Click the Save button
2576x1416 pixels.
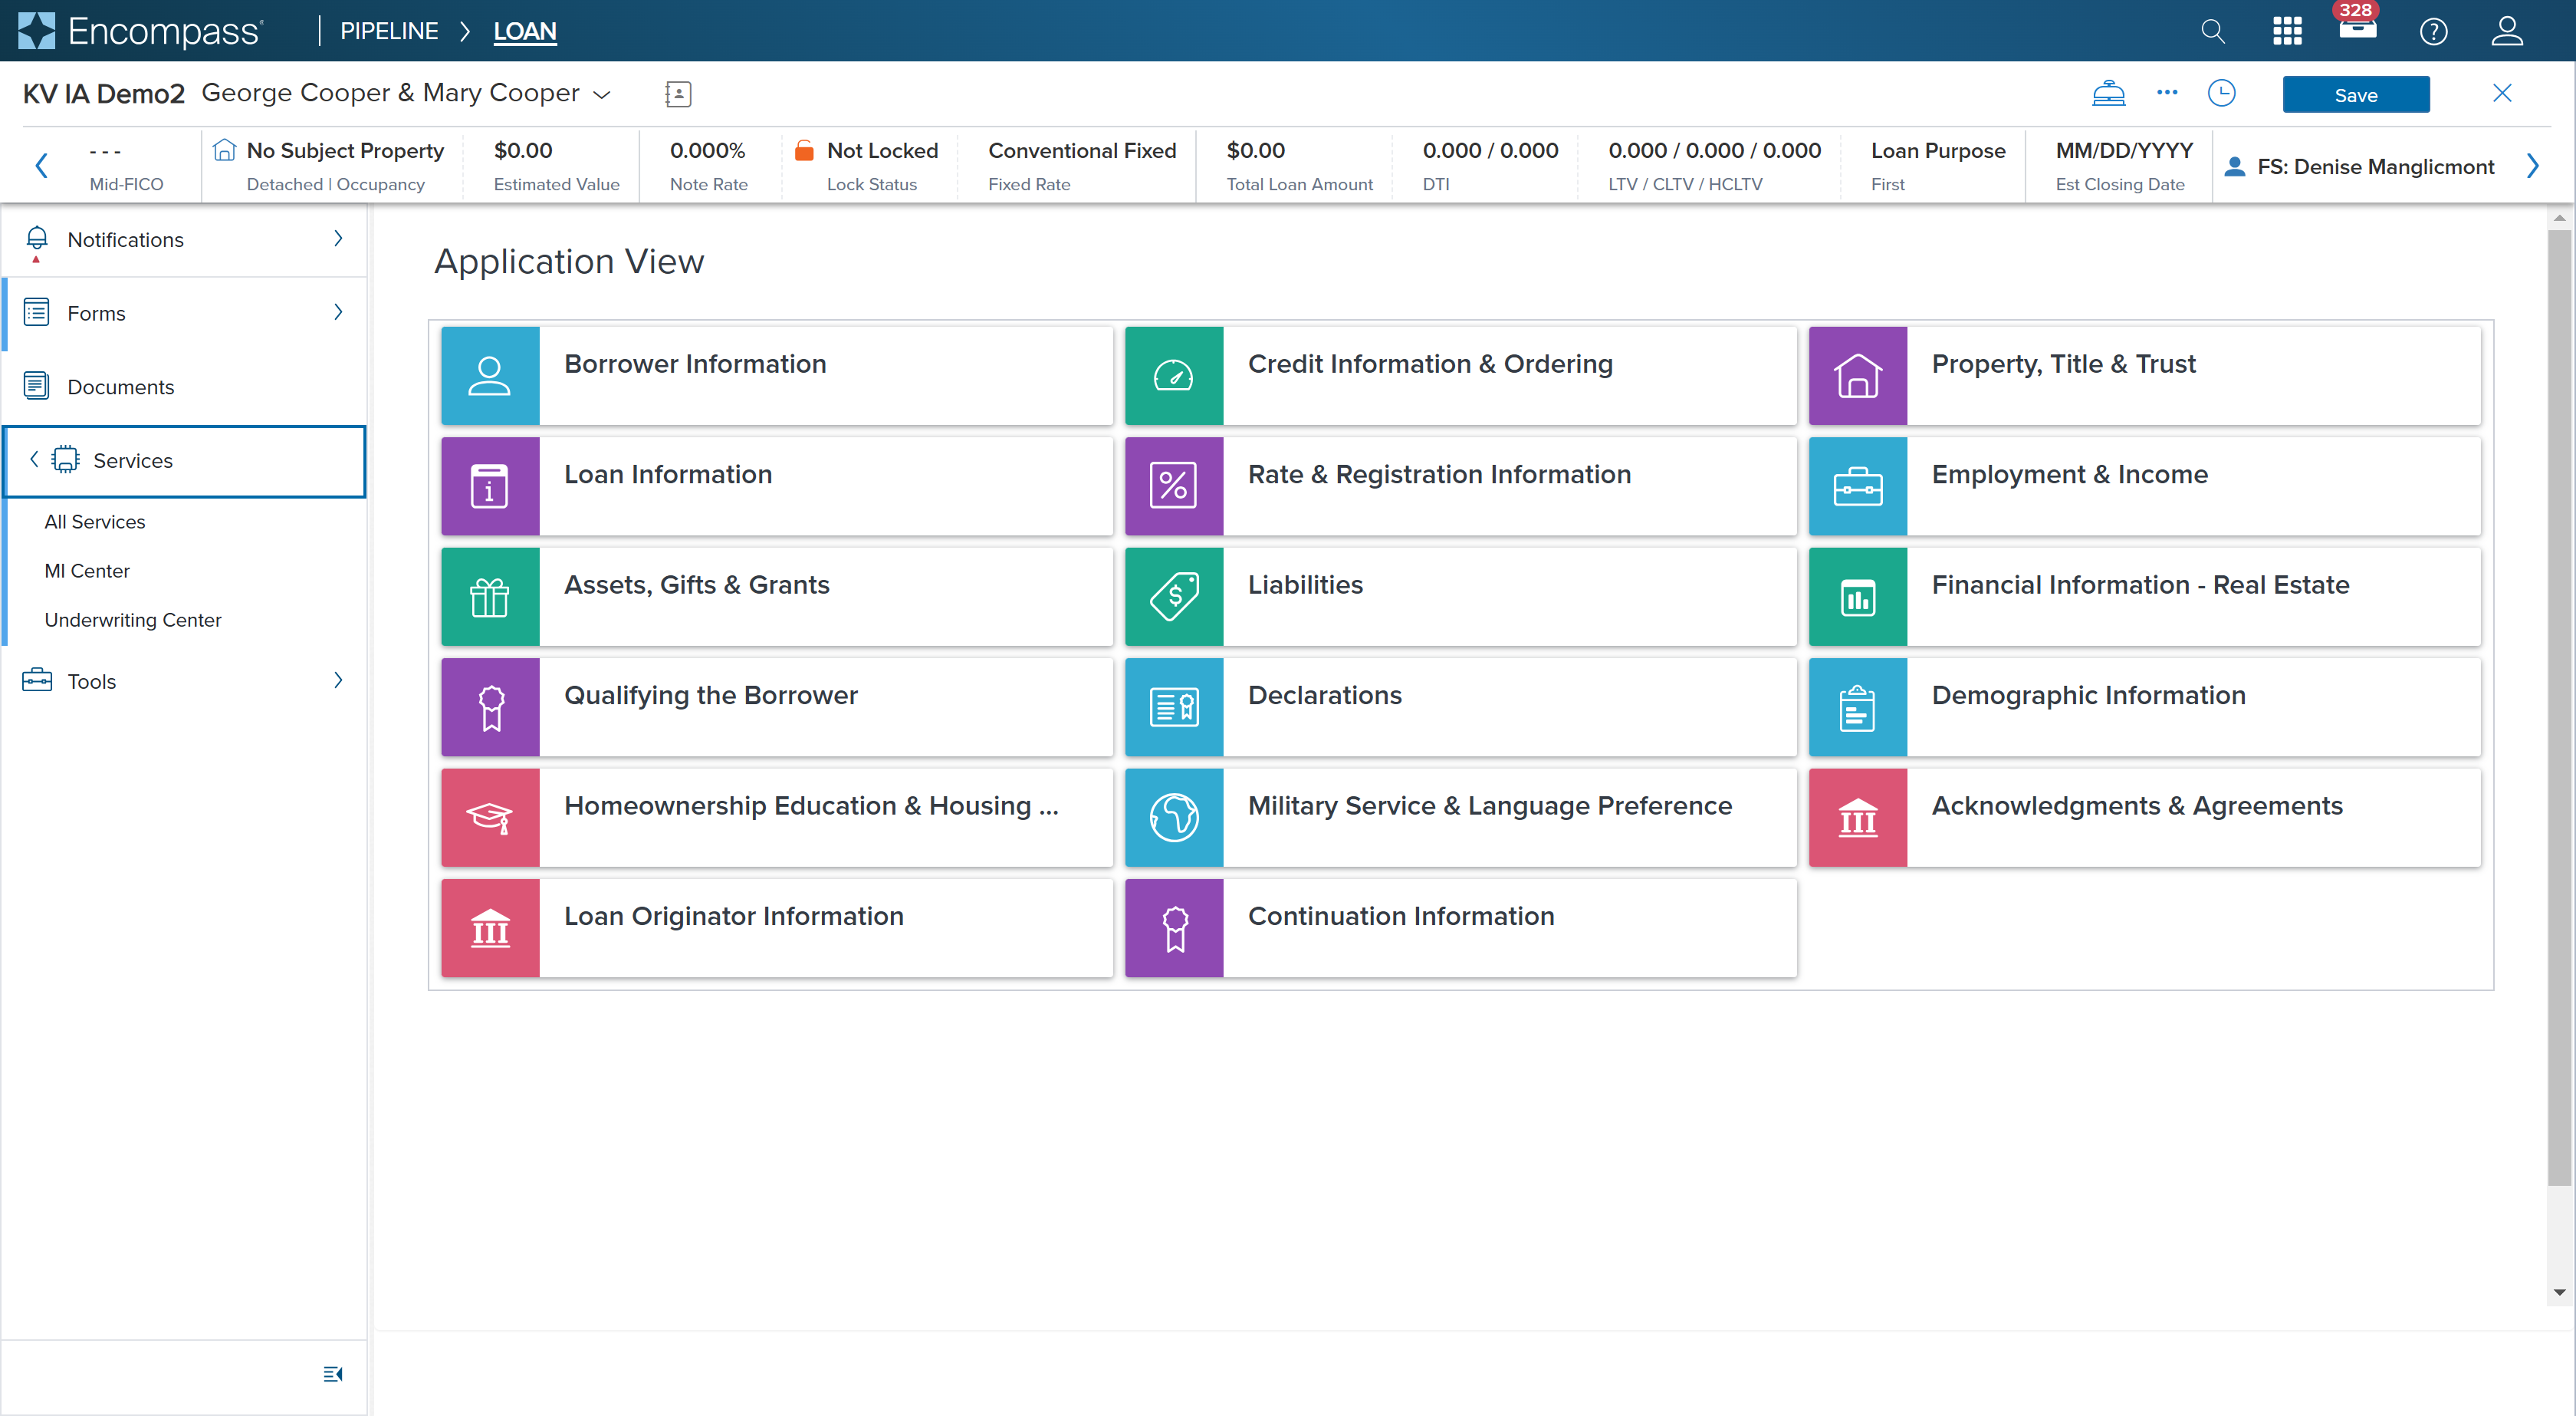coord(2356,95)
